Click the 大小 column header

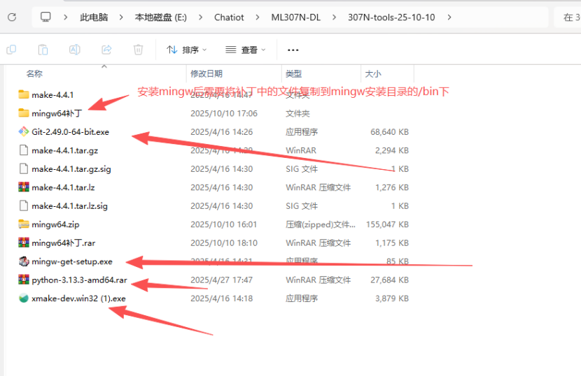[372, 73]
